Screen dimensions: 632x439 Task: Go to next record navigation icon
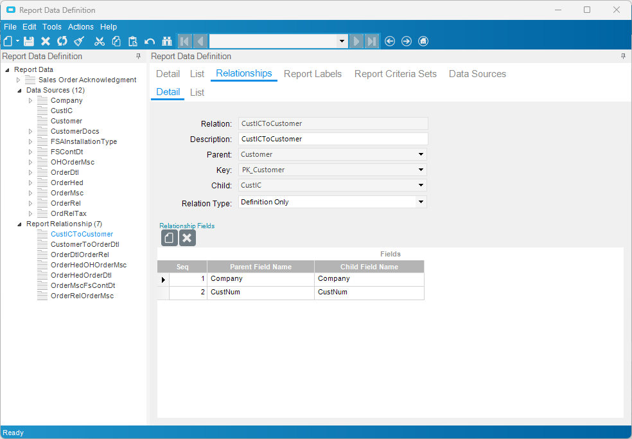pyautogui.click(x=356, y=41)
